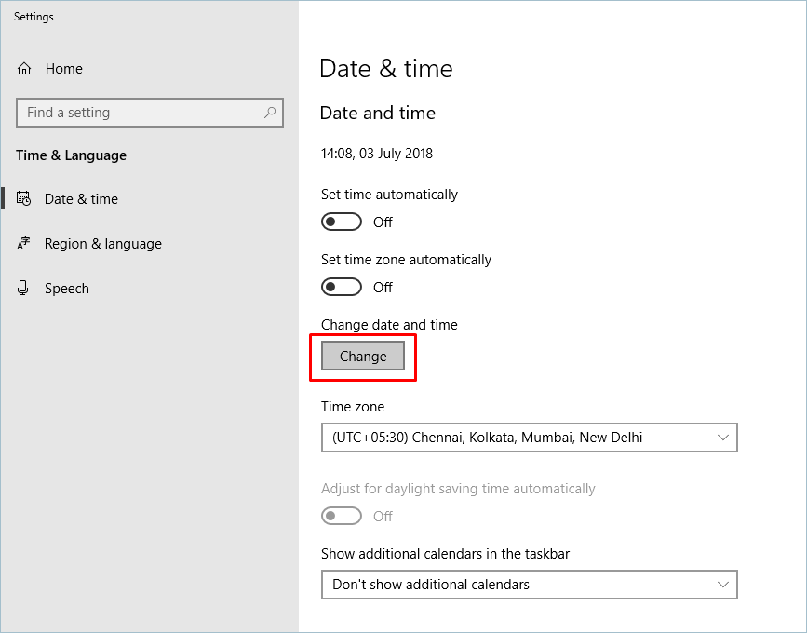The height and width of the screenshot is (633, 807).
Task: Click the Speech microphone icon
Action: coord(24,289)
